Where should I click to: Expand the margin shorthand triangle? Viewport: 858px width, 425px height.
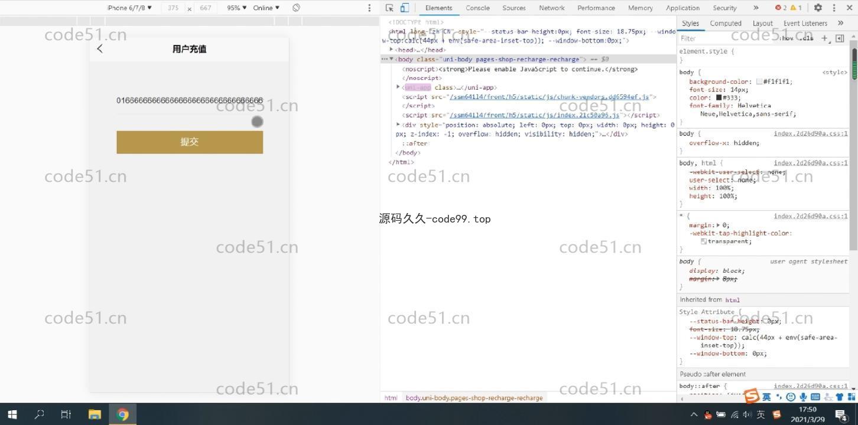[718, 225]
